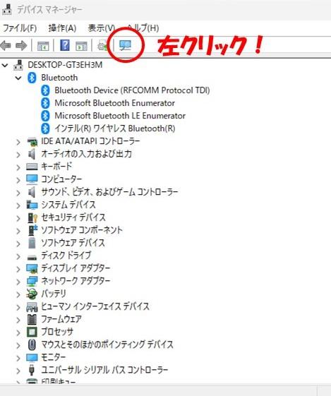Collapse the DESKTOP-GT3EH3M root node

(x=4, y=65)
